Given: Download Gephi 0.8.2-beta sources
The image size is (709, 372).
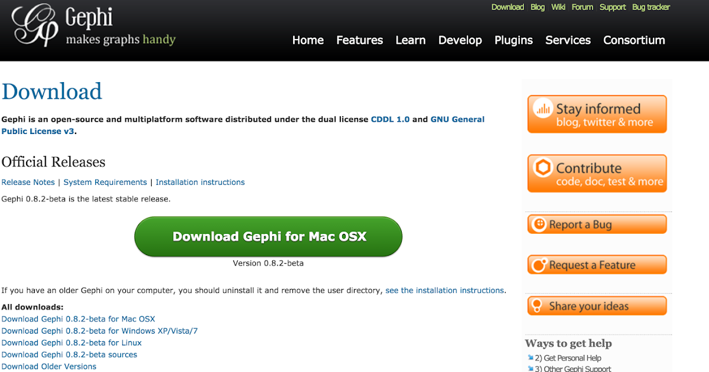Looking at the screenshot, I should (69, 354).
